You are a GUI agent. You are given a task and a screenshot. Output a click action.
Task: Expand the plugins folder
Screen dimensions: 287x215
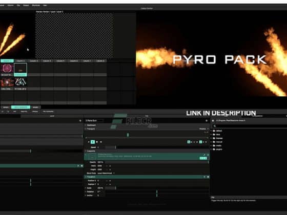(212, 149)
